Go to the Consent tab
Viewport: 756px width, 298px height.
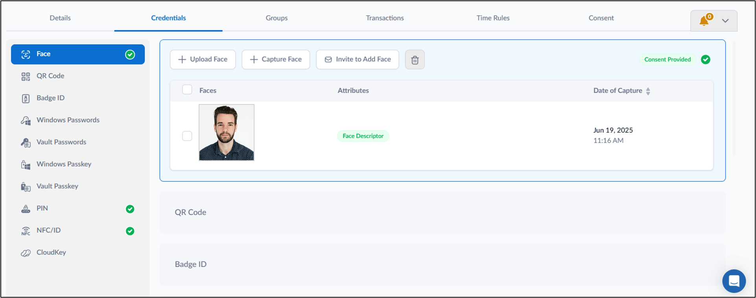(x=601, y=18)
